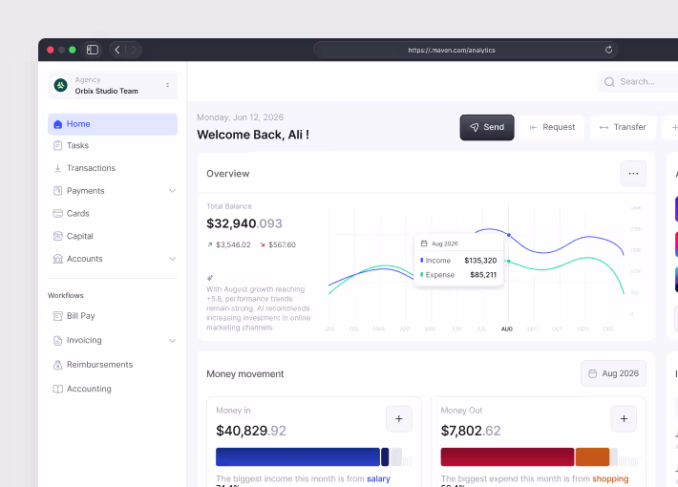
Task: Click the Capital icon
Action: pyautogui.click(x=57, y=236)
